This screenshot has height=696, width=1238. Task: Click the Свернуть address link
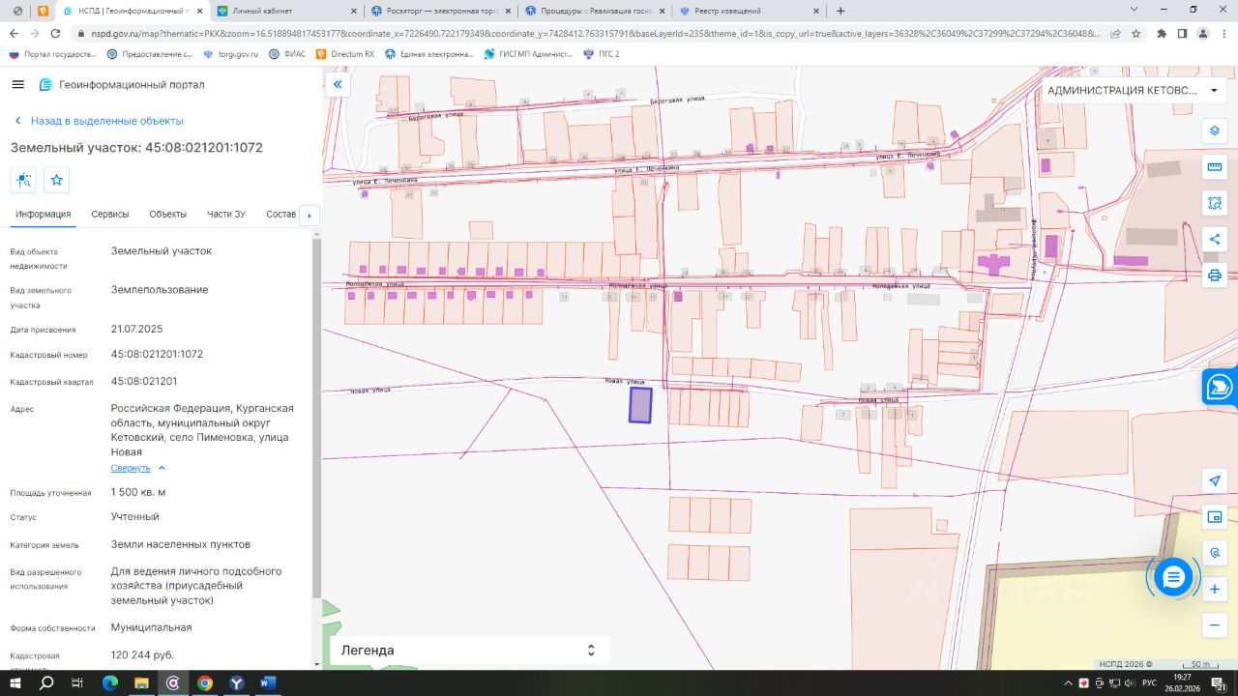coord(131,468)
